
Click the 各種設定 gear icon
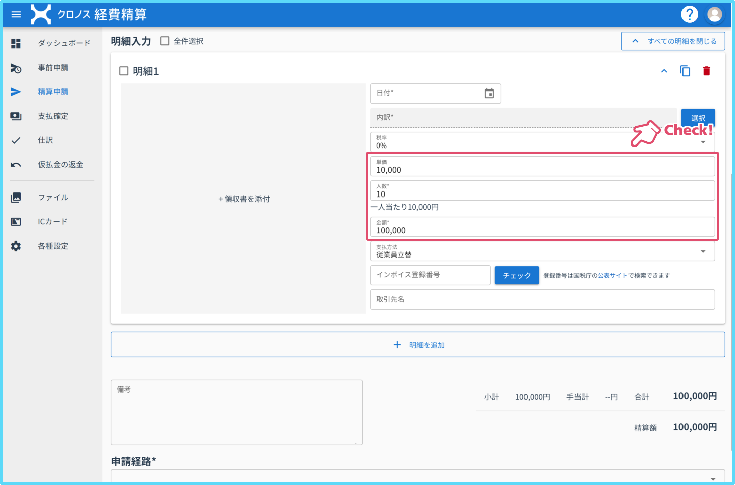[x=16, y=246]
